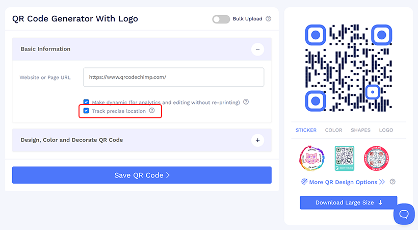Click help icon beside Make dynamic option
Viewport: 418px width, 230px height.
click(246, 102)
